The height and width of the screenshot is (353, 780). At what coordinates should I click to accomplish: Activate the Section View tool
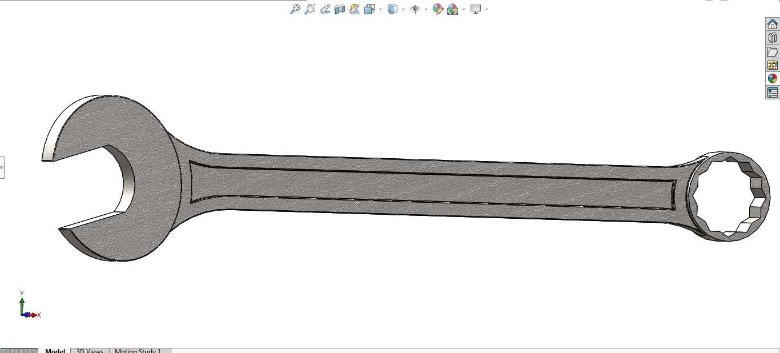pos(340,9)
